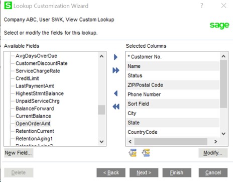
Task: Select ServiceChargeRate field
Action: (38, 71)
